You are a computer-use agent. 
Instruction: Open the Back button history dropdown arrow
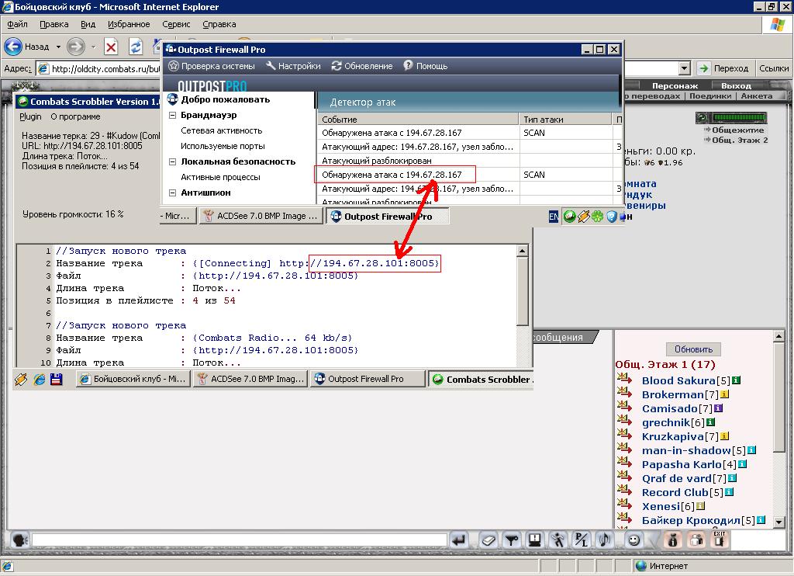click(58, 47)
